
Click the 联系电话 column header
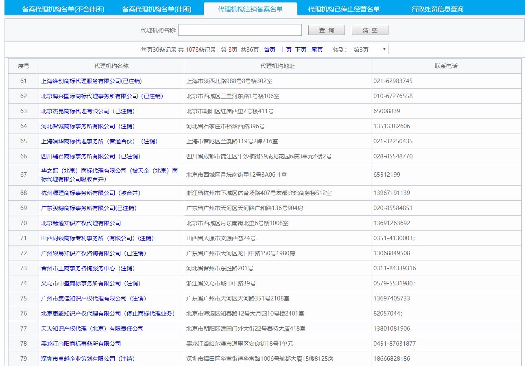(446, 66)
